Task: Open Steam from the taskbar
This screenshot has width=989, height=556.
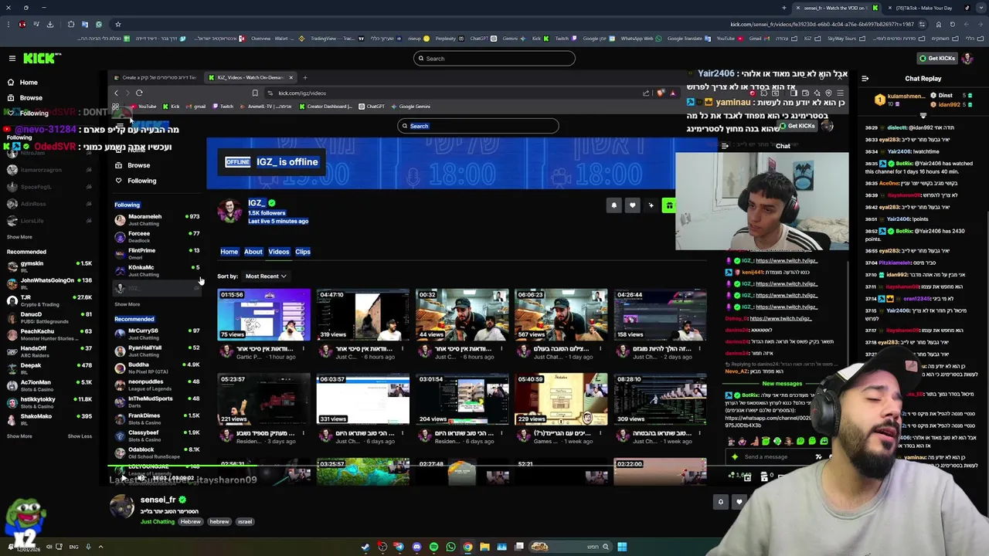Action: (x=365, y=547)
